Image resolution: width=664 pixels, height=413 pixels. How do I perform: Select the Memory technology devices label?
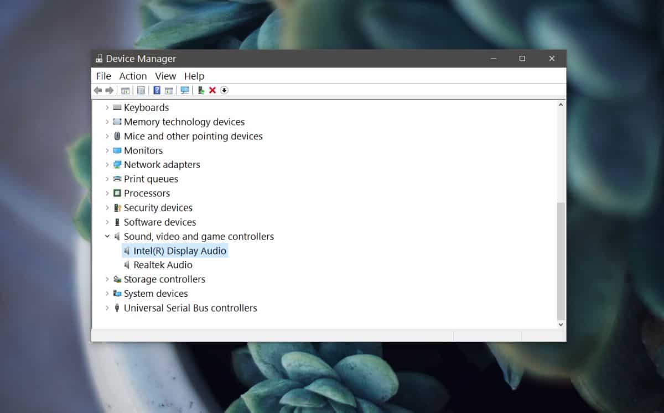pos(184,122)
